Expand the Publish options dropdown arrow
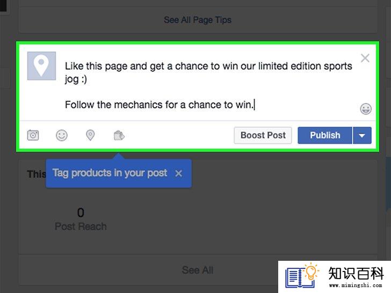 click(x=362, y=135)
